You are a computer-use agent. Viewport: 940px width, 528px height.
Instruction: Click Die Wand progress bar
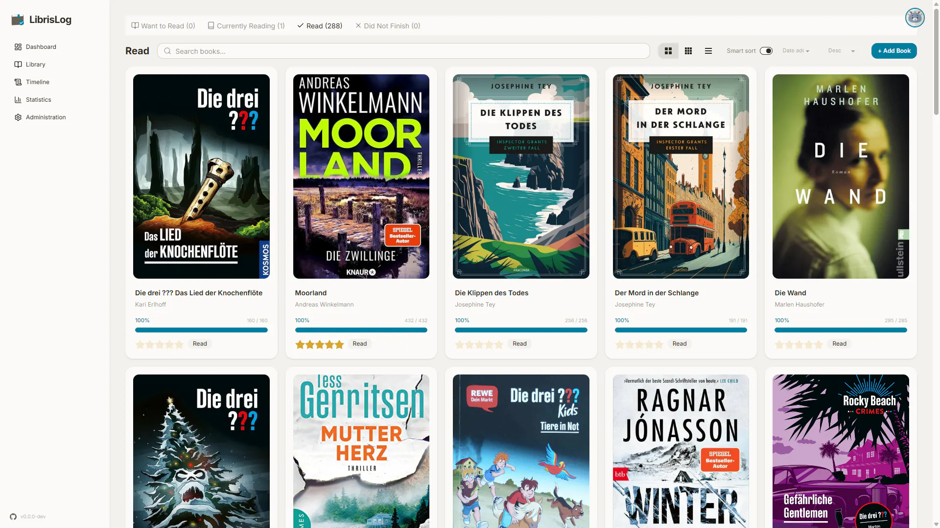[x=841, y=330]
